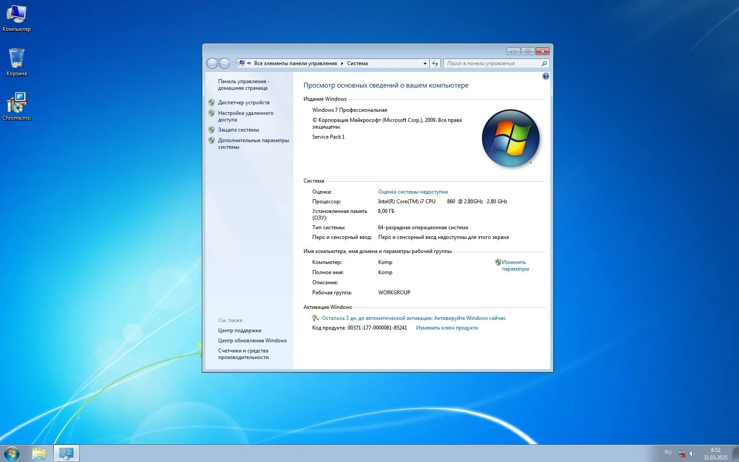Open Windows Explorer from the taskbar
Screen dimensions: 739x462
40,453
